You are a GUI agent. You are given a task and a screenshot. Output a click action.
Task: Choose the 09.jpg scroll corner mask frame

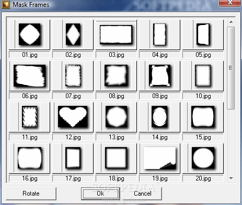click(x=159, y=76)
